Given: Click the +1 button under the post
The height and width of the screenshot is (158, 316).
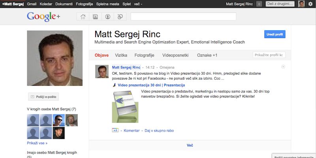Looking at the screenshot, I should 116,130.
